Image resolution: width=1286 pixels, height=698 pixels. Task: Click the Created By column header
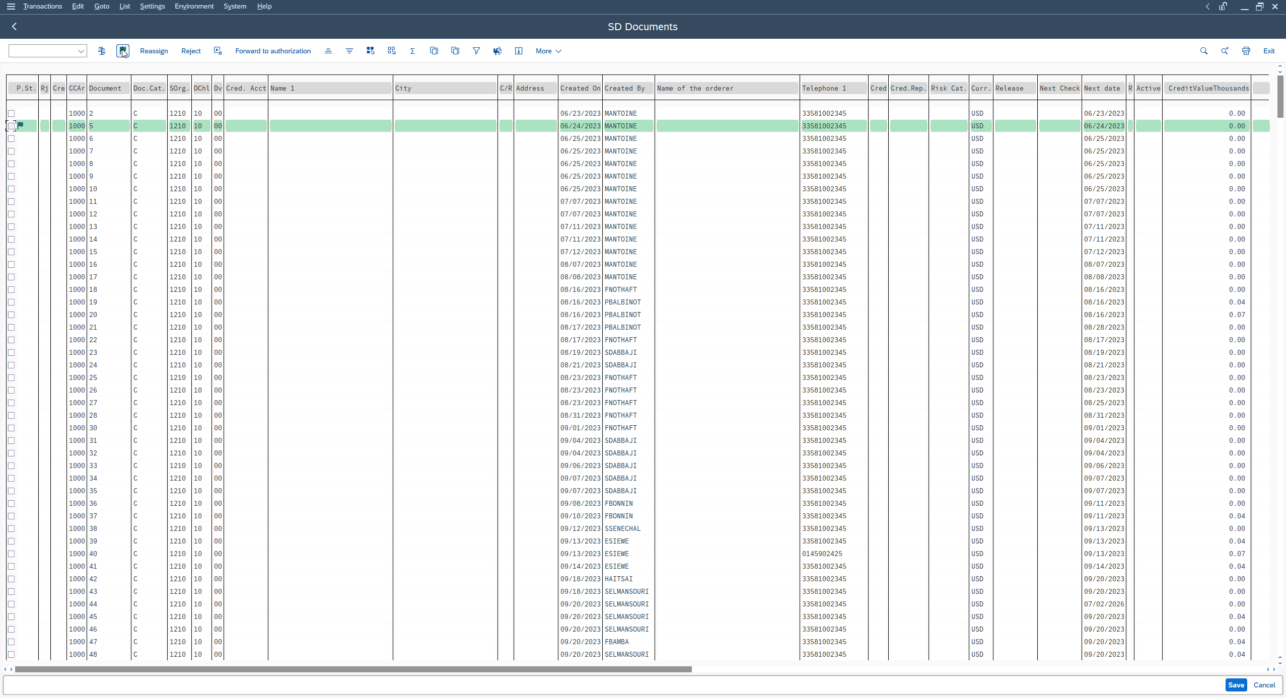[x=629, y=88]
